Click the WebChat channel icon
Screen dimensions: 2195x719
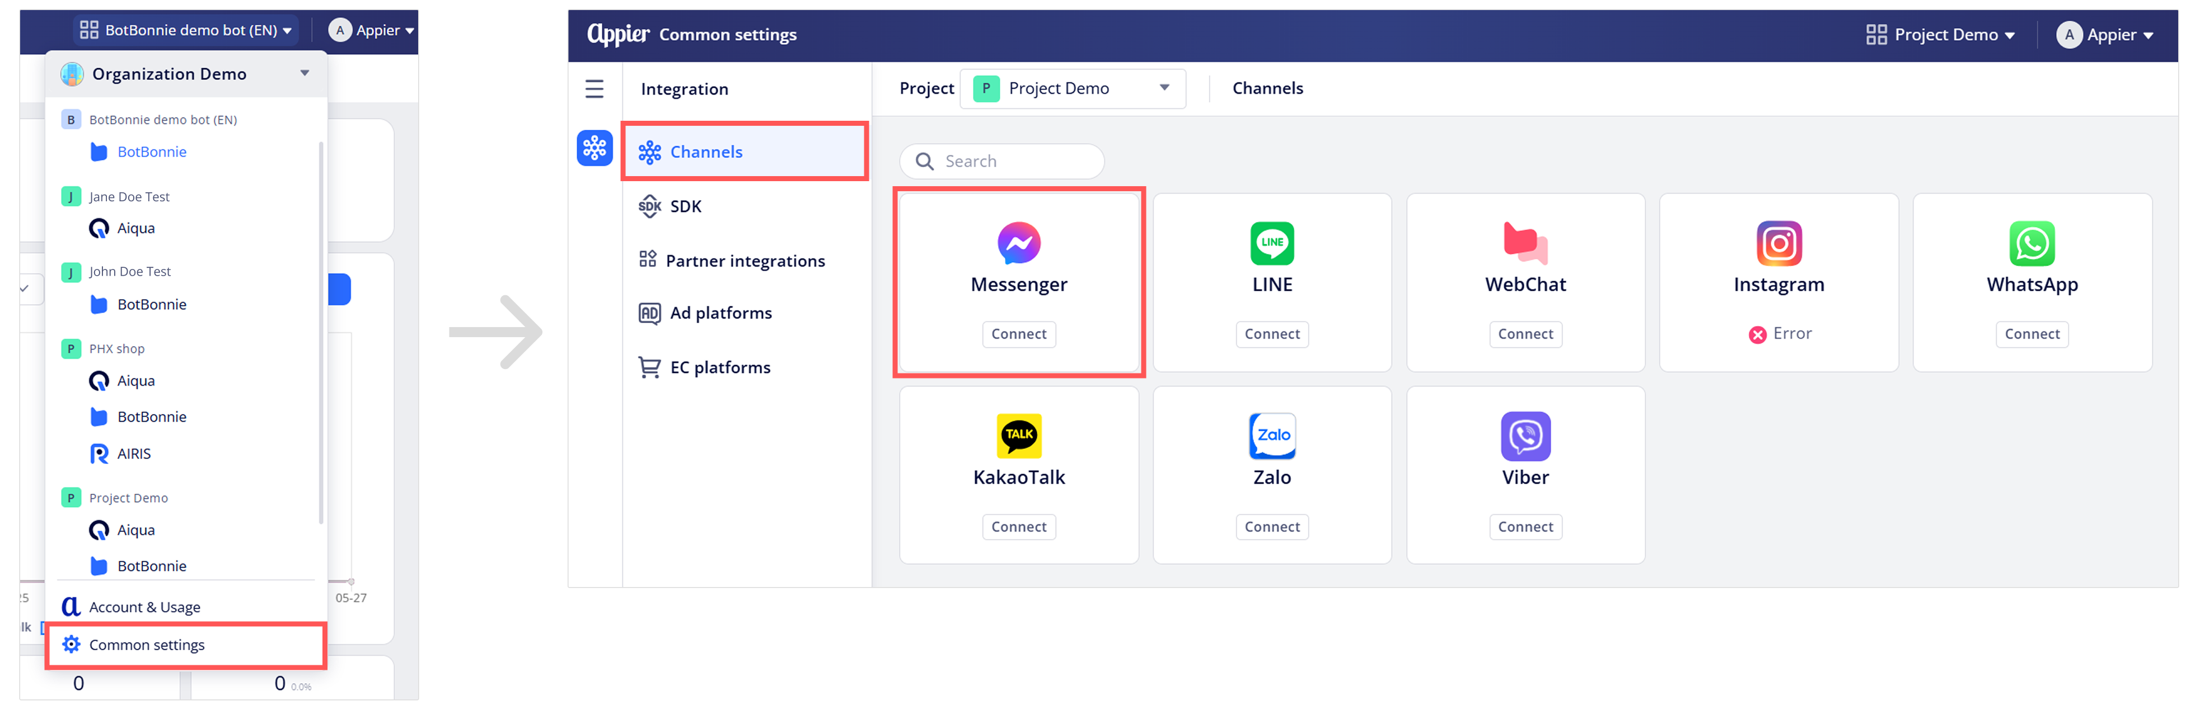[1524, 243]
